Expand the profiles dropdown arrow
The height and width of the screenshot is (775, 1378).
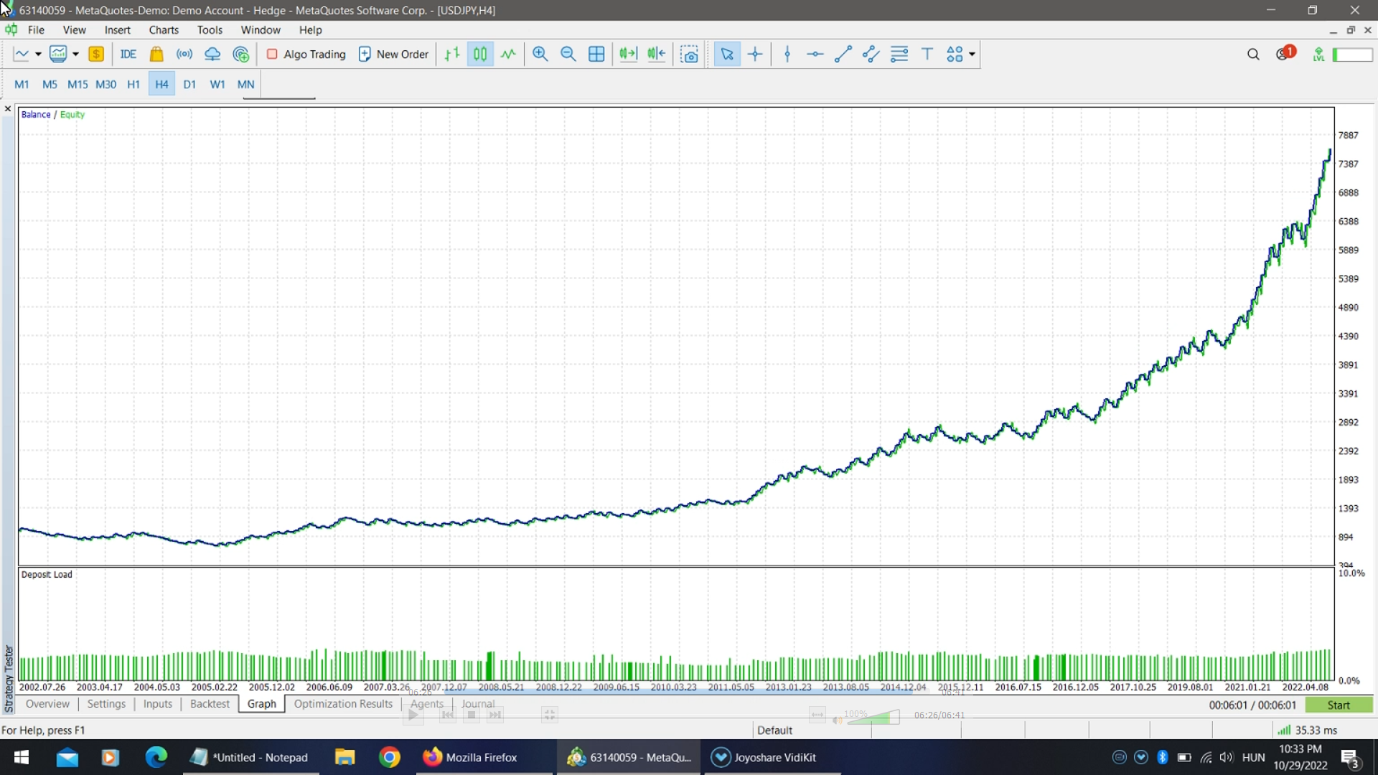(x=75, y=55)
